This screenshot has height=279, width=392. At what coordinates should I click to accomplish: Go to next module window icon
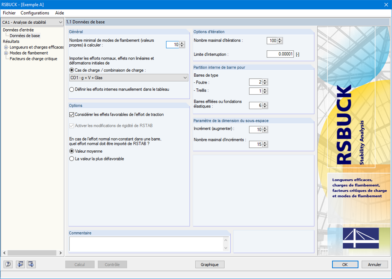click(x=31, y=264)
